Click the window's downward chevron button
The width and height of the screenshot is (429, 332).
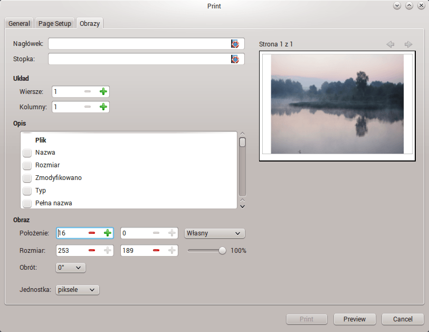[x=397, y=6]
